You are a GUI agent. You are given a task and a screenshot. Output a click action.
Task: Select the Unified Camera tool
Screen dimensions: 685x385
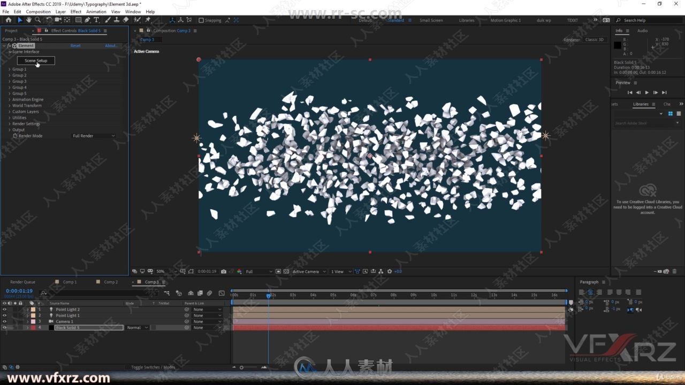coord(58,20)
